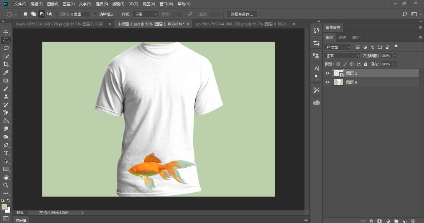Select the Brush tool
Image resolution: width=424 pixels, height=223 pixels.
(6, 89)
